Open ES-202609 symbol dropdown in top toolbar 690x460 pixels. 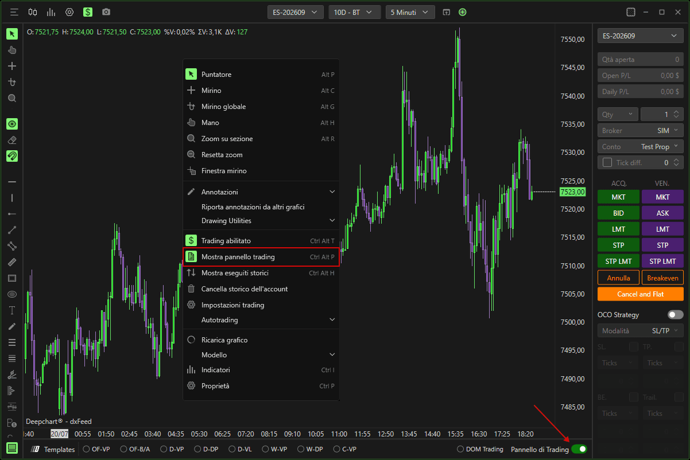click(296, 12)
